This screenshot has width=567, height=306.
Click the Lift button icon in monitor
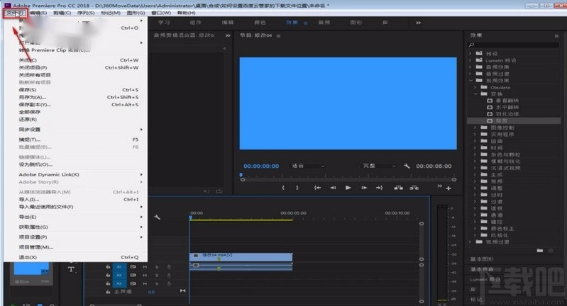[x=397, y=188]
